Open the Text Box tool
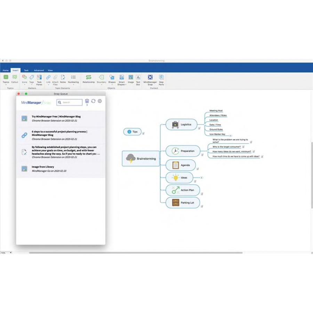 pos(138,77)
